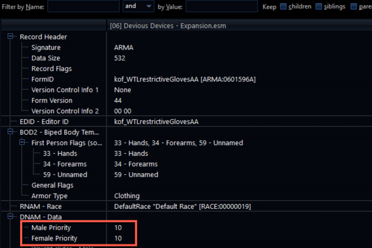The image size is (372, 248).
Task: Collapse the DNAM - Data node
Action: (x=10, y=216)
